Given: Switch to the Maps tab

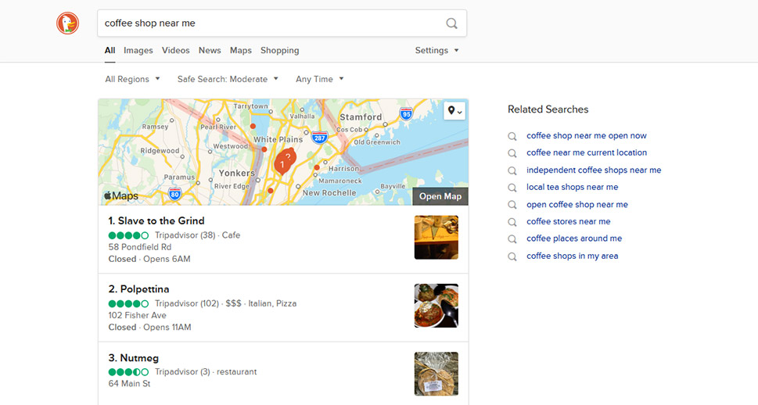Looking at the screenshot, I should (241, 50).
